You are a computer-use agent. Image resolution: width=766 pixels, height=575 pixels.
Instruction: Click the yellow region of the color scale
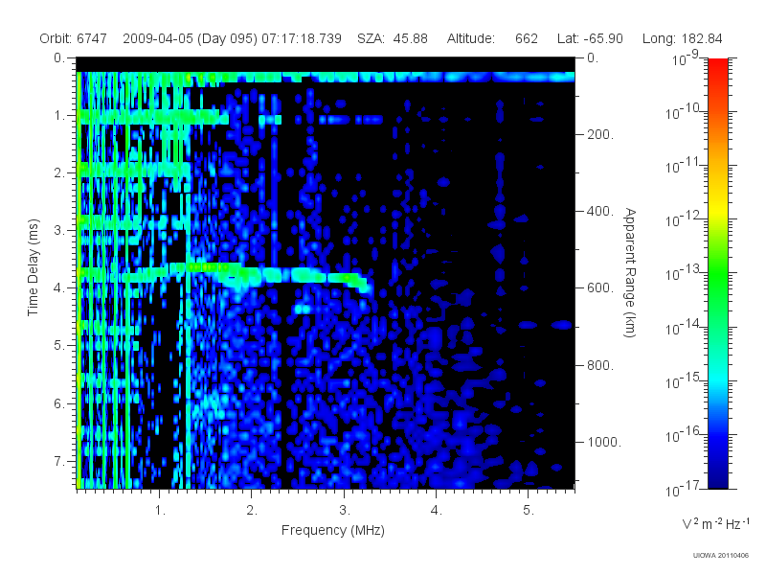pos(717,209)
